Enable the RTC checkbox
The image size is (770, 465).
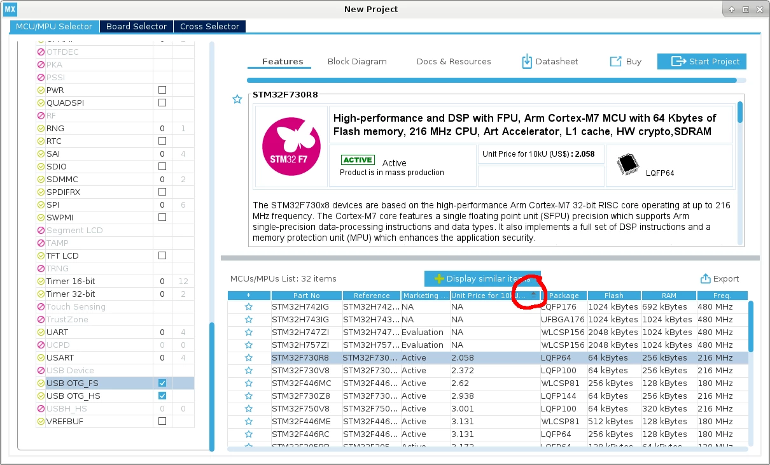(162, 141)
